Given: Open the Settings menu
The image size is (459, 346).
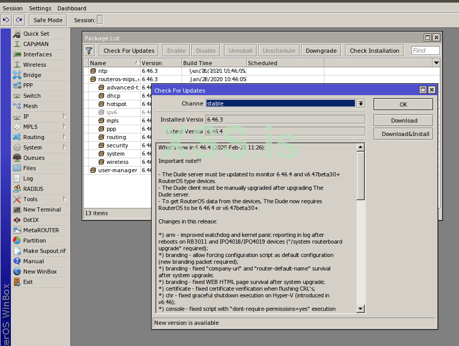Looking at the screenshot, I should 40,8.
